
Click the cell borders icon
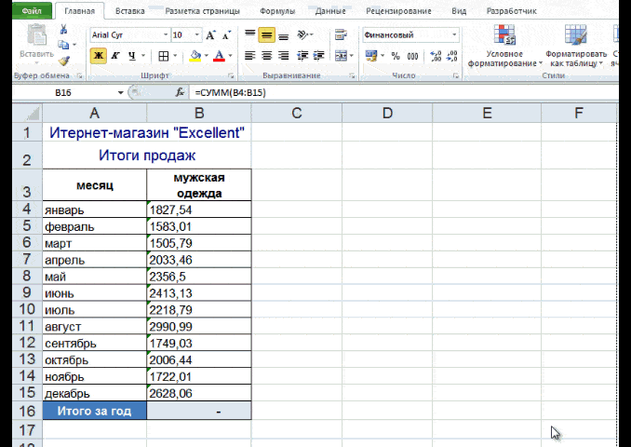(x=164, y=56)
